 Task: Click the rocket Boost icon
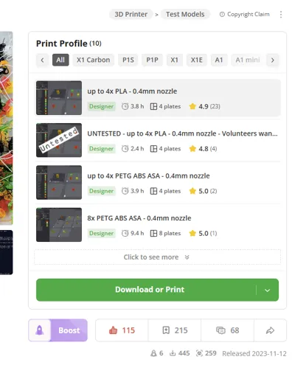(40, 330)
